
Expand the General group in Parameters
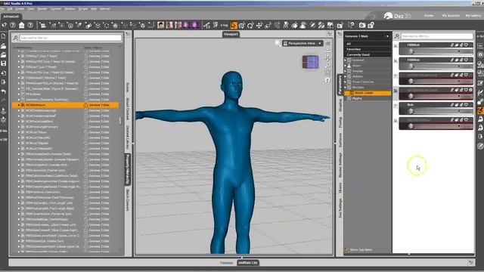pyautogui.click(x=345, y=60)
